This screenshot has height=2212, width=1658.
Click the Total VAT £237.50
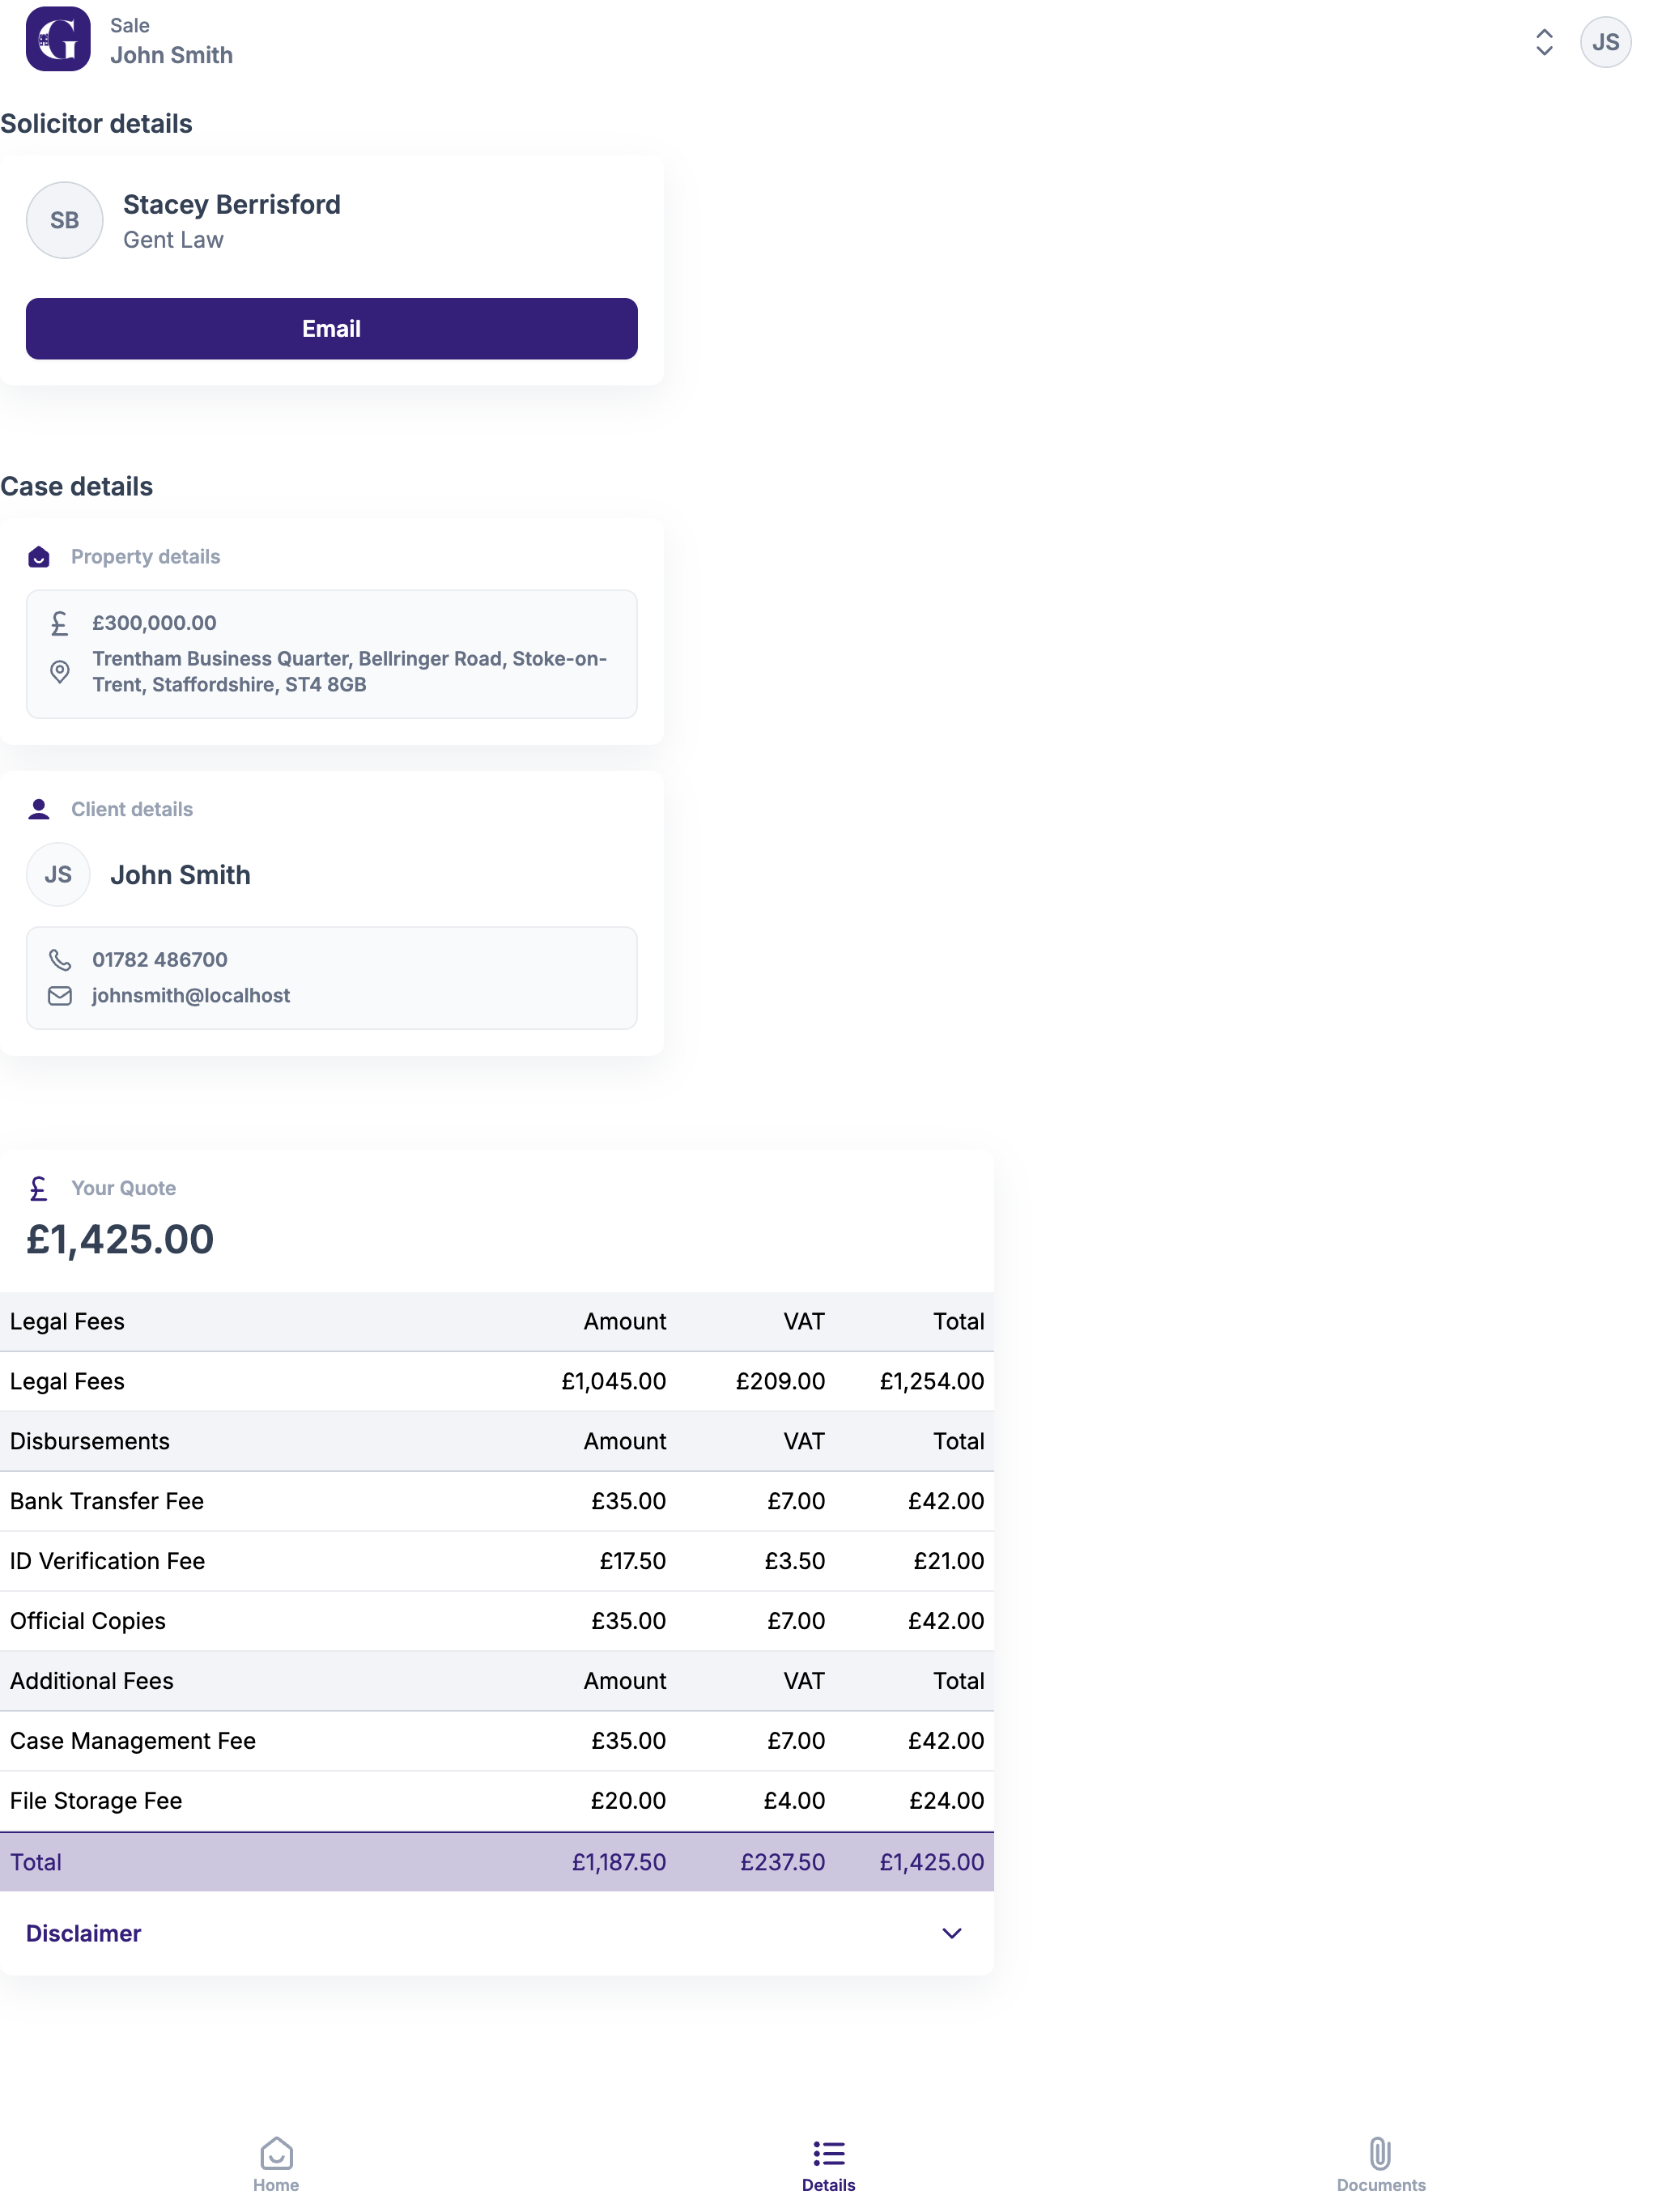pyautogui.click(x=782, y=1863)
